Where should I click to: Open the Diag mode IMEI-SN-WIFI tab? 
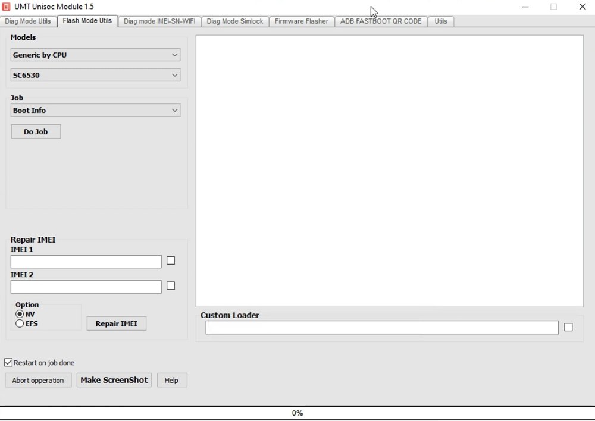tap(159, 21)
